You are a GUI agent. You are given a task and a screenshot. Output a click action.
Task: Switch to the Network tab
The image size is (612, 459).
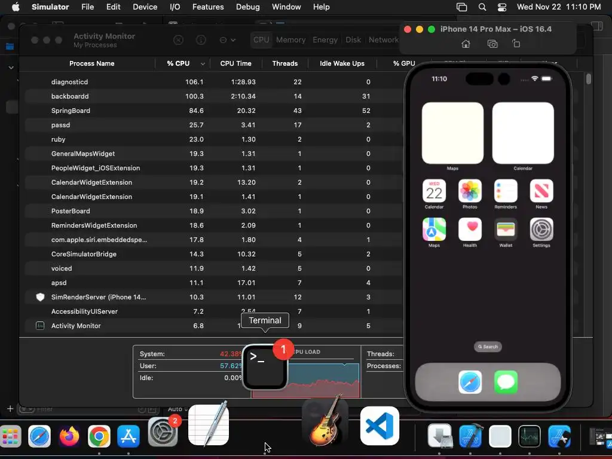pyautogui.click(x=384, y=40)
